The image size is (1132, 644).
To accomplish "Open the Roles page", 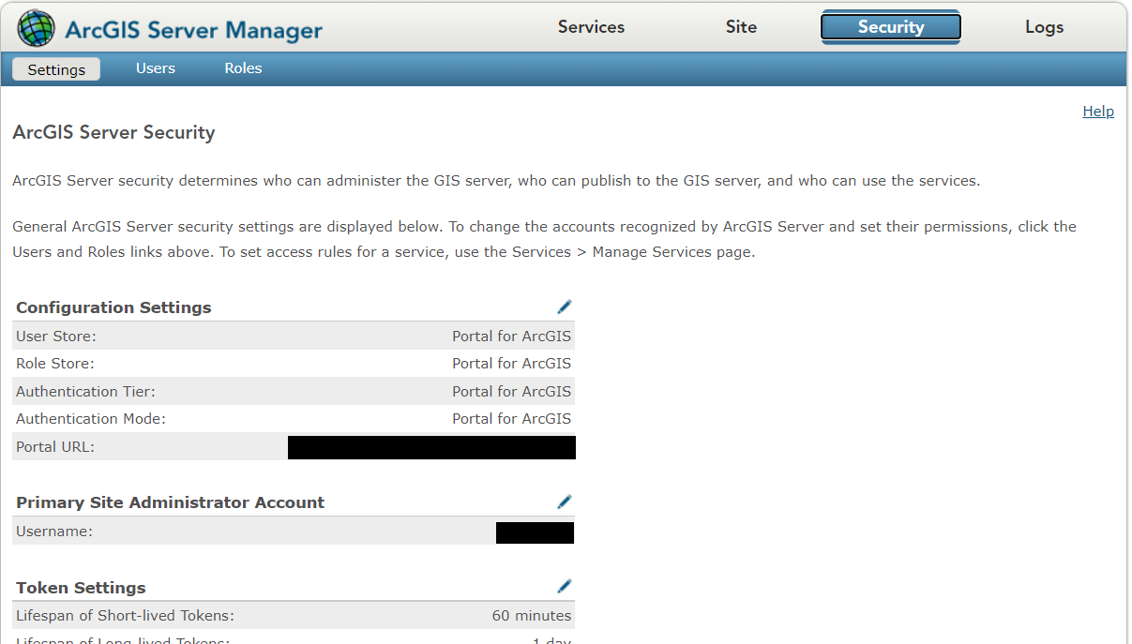I will pos(243,67).
